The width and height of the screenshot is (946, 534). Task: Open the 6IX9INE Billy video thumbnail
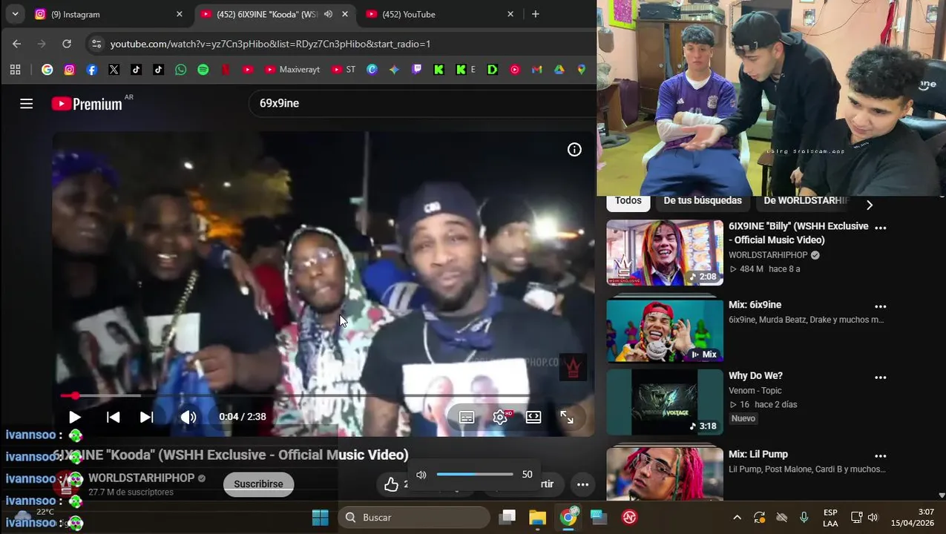(x=665, y=252)
